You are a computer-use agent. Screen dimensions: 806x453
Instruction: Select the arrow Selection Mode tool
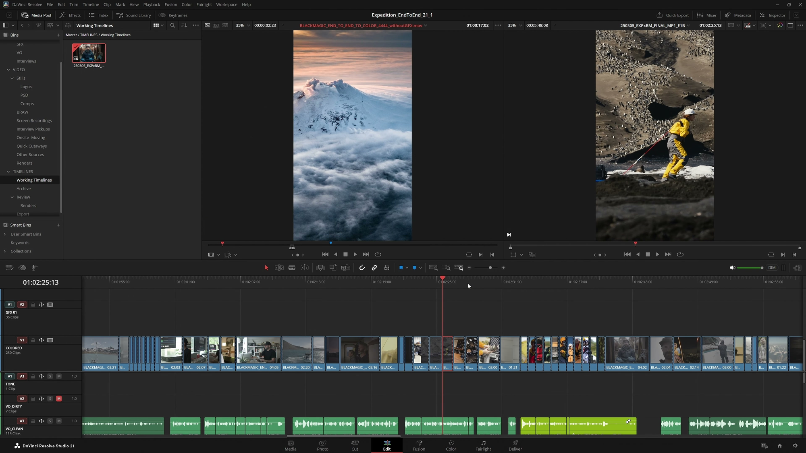[x=266, y=268]
